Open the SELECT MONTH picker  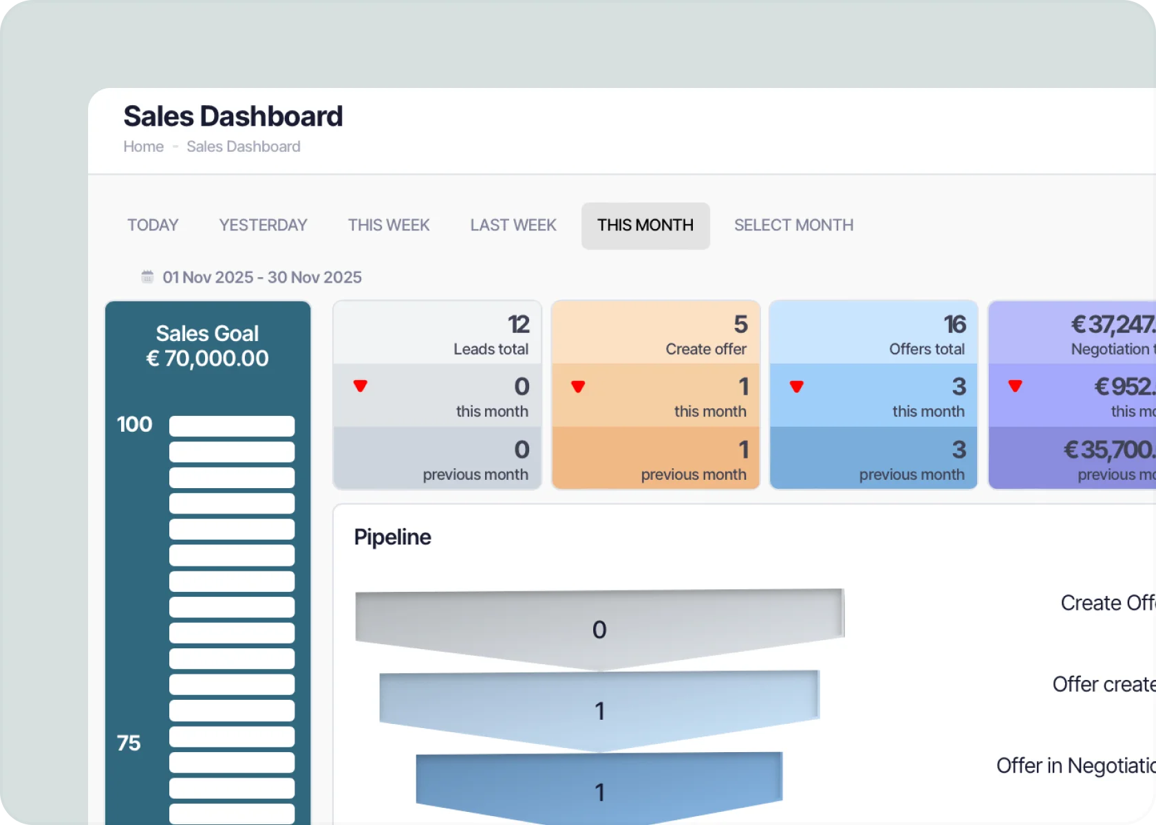(x=793, y=225)
